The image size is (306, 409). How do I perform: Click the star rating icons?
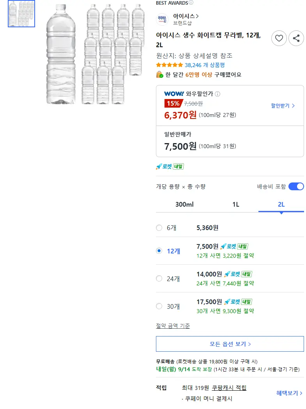[x=170, y=65]
